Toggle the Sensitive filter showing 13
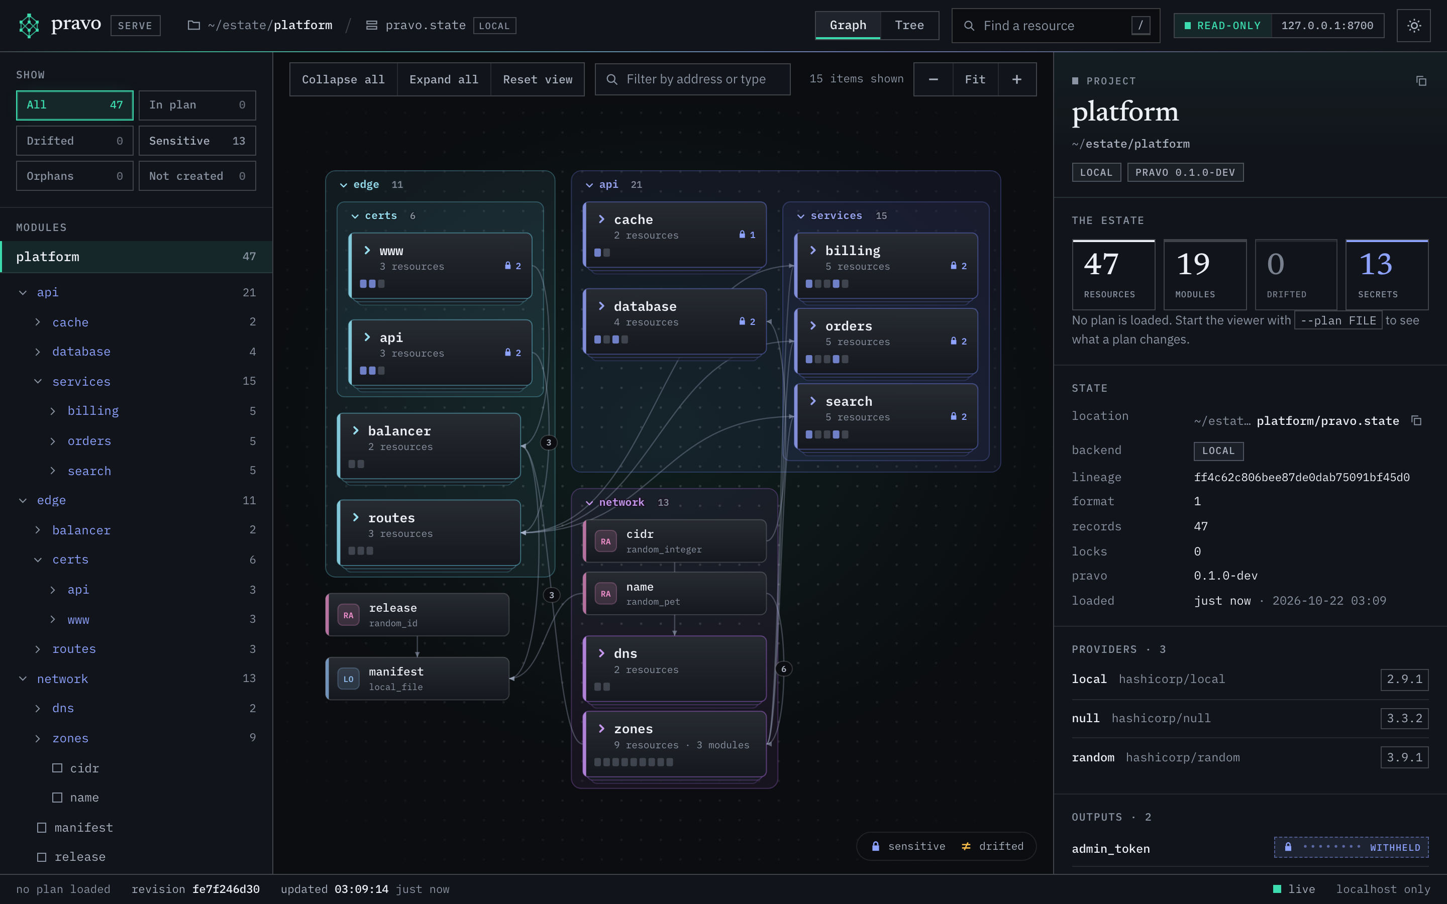 197,141
